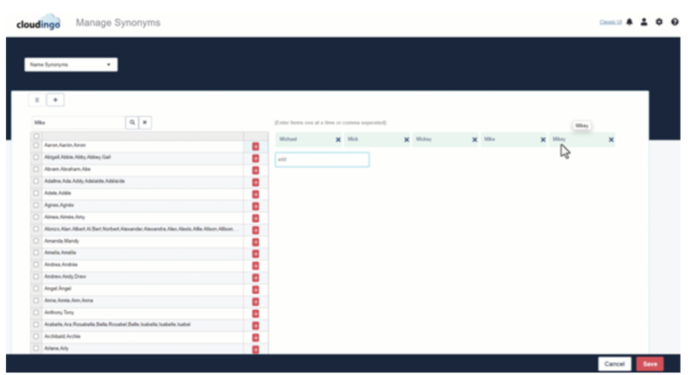Open the settings gear icon
The image size is (690, 375).
tap(660, 22)
